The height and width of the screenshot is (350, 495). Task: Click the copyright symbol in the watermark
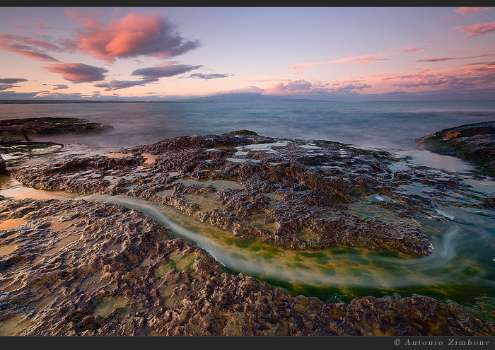click(397, 342)
